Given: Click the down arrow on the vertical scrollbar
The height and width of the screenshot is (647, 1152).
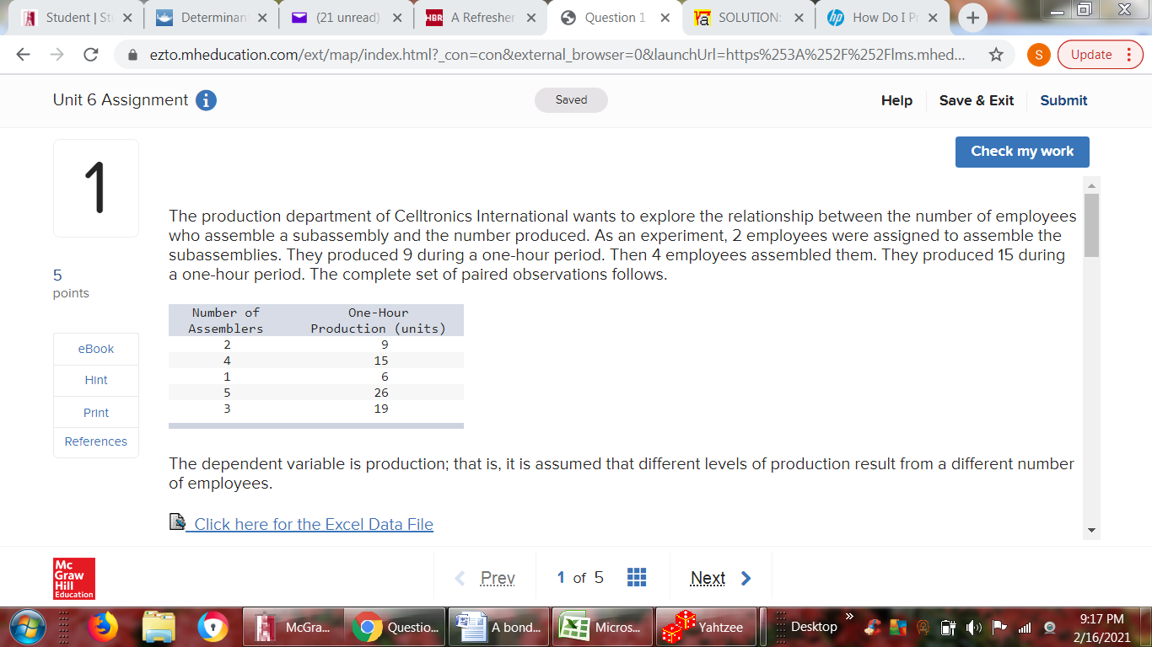Looking at the screenshot, I should pyautogui.click(x=1092, y=531).
